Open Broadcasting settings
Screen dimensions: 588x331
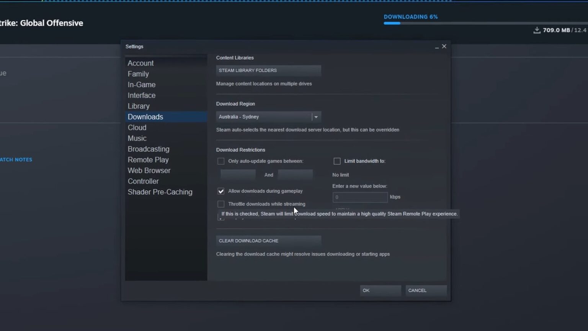tap(149, 149)
